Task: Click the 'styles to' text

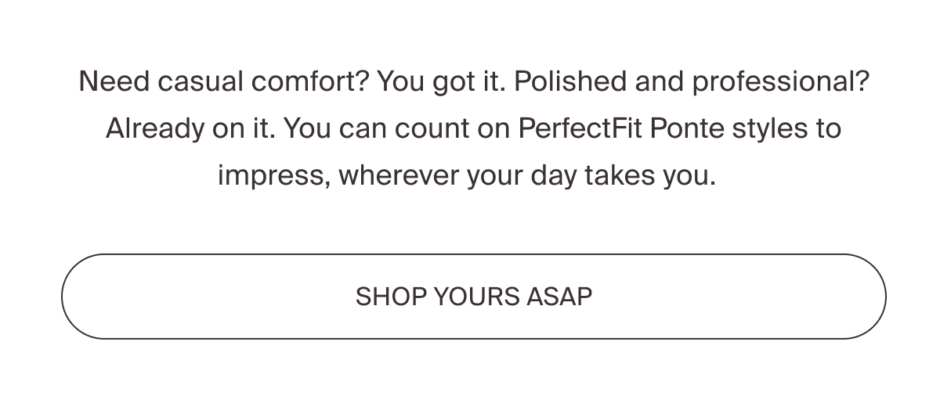Action: [786, 128]
